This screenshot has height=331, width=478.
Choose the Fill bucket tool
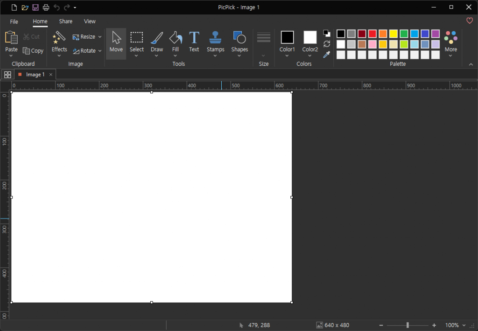[x=175, y=42]
